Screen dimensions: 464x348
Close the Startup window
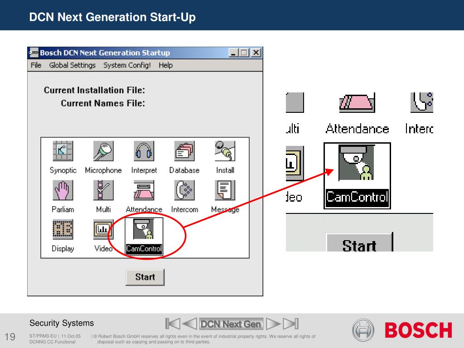pyautogui.click(x=256, y=53)
